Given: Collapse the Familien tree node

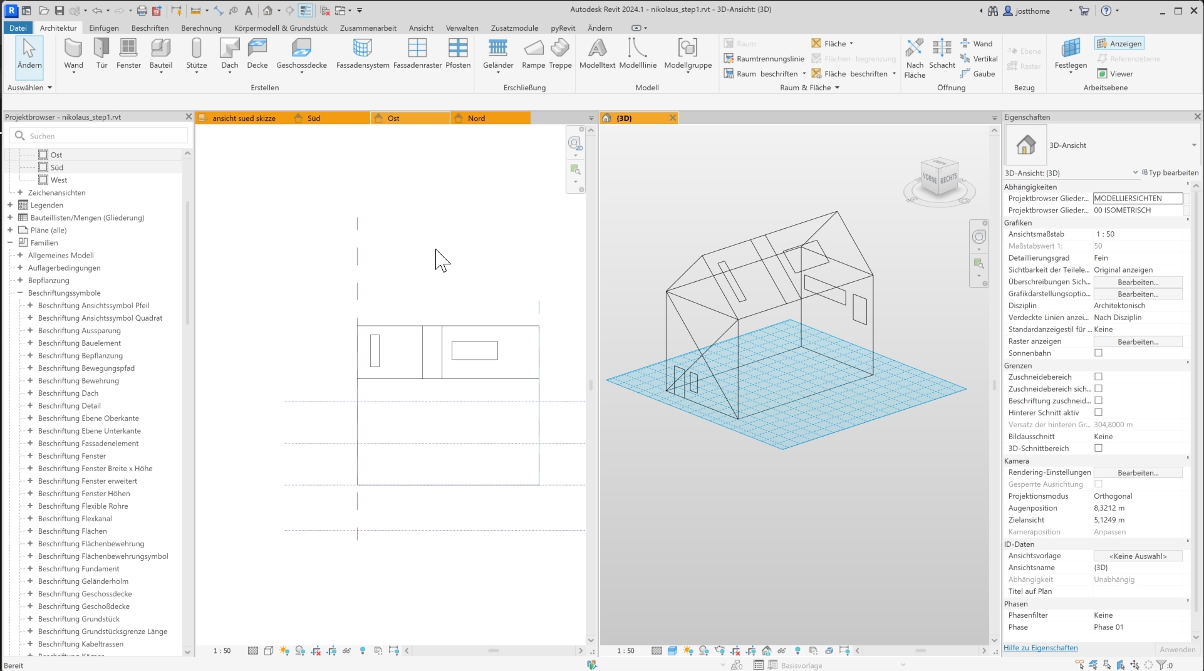Looking at the screenshot, I should pyautogui.click(x=10, y=242).
